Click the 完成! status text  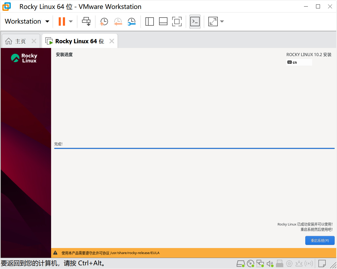coord(58,144)
